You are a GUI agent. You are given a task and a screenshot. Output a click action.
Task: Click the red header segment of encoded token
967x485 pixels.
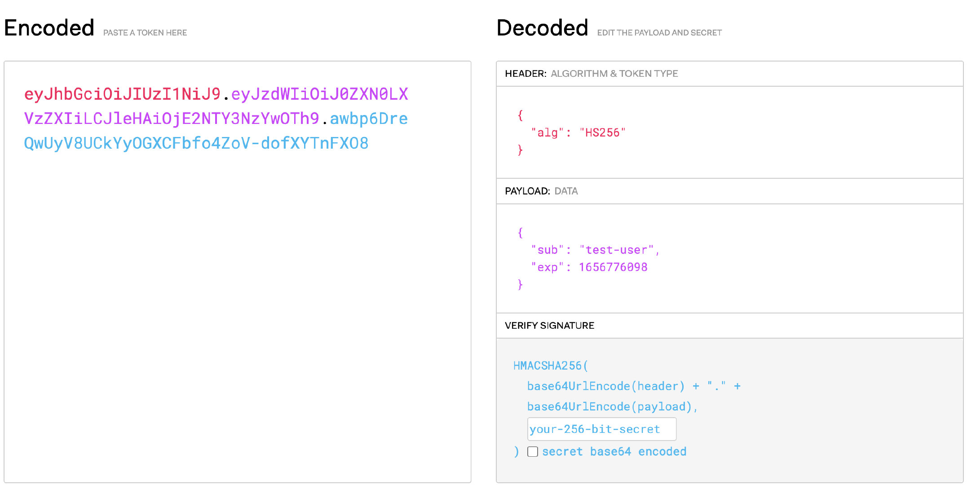point(122,94)
